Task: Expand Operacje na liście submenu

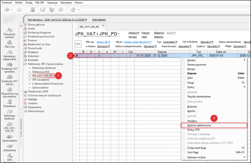Action: click(x=214, y=157)
